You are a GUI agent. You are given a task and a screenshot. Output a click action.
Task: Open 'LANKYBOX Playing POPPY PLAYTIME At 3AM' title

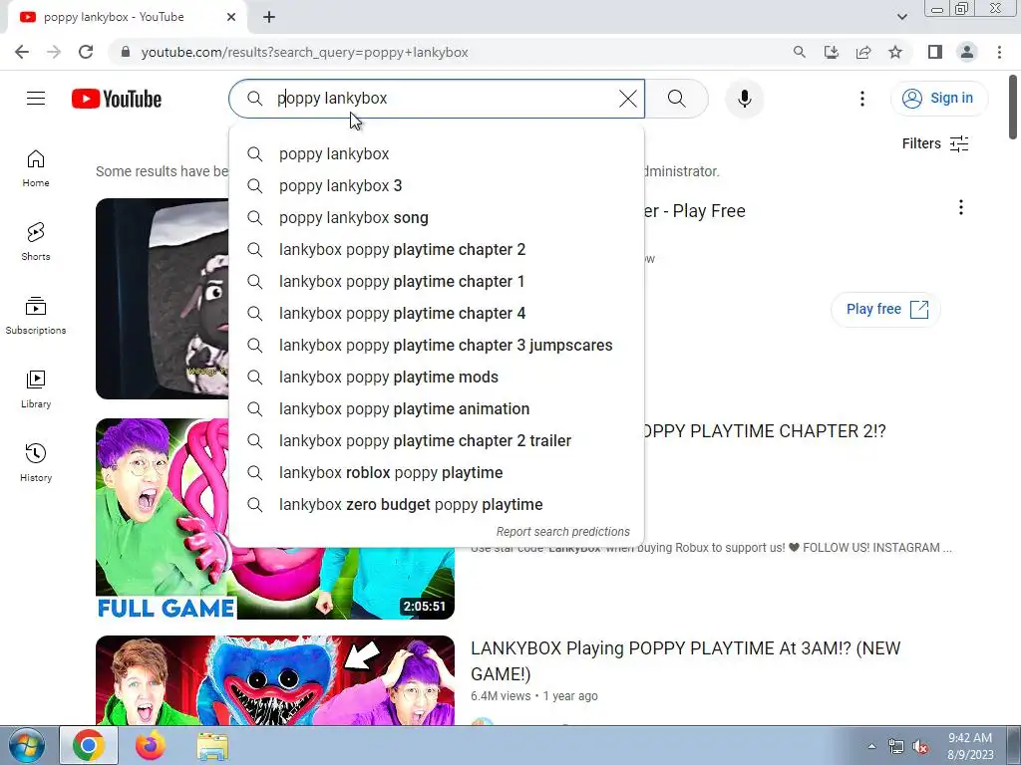(686, 661)
